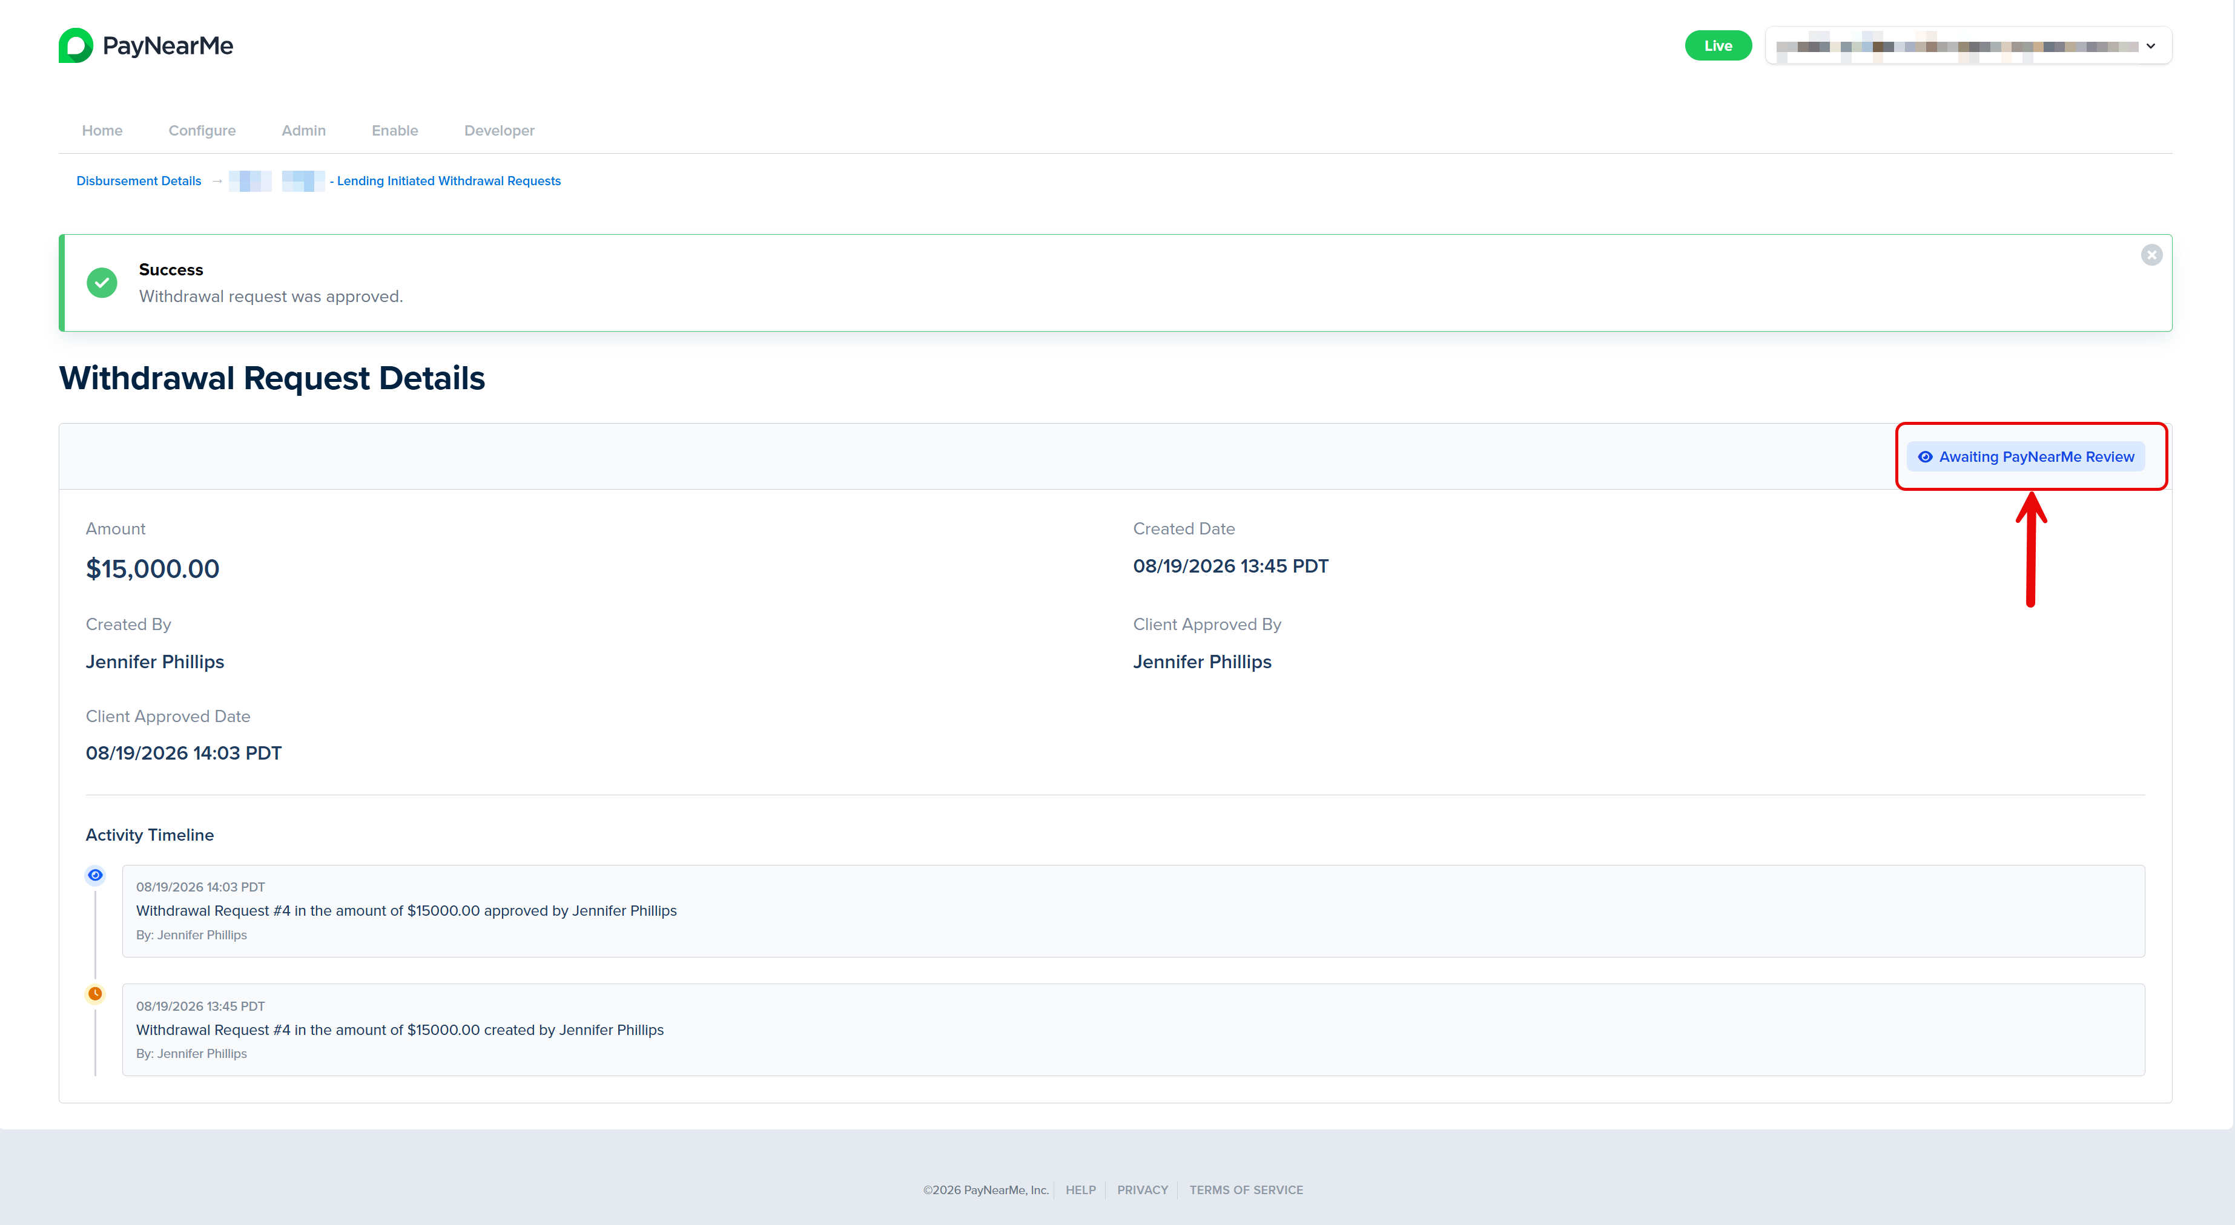
Task: Open the Home menu tab
Action: [x=102, y=130]
